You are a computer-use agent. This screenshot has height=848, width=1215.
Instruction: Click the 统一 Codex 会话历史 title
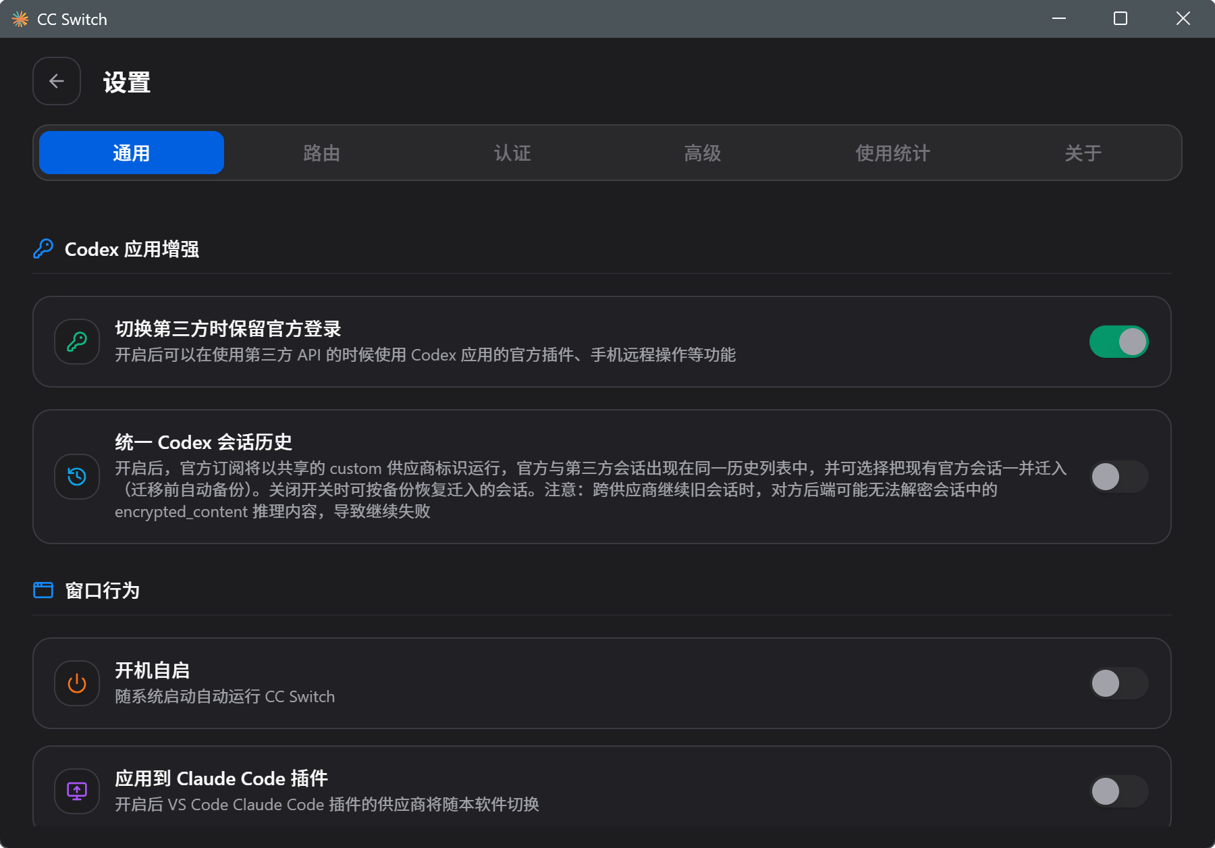pos(203,442)
